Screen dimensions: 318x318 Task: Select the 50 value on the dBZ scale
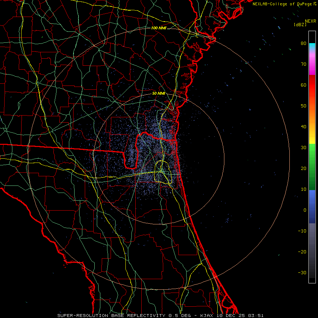click(304, 106)
